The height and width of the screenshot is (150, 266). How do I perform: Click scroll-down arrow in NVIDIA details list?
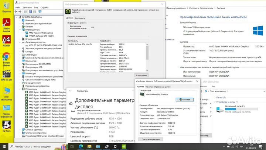tap(147, 71)
